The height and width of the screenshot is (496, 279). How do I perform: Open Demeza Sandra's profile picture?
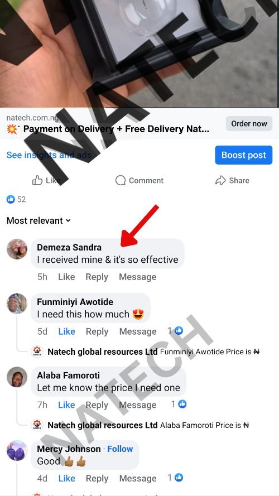coord(17,249)
